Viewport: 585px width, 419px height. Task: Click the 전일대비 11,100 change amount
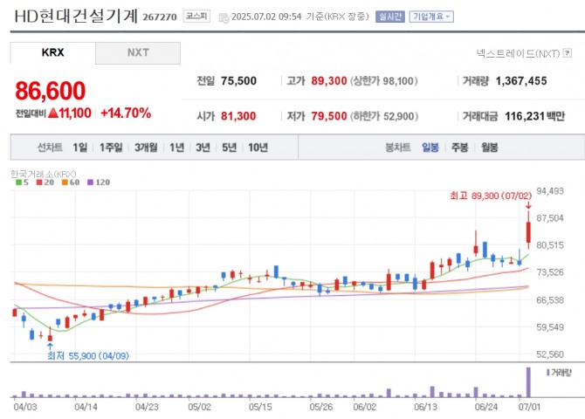69,113
